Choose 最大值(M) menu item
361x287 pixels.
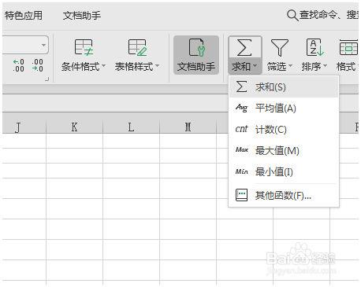coord(284,150)
